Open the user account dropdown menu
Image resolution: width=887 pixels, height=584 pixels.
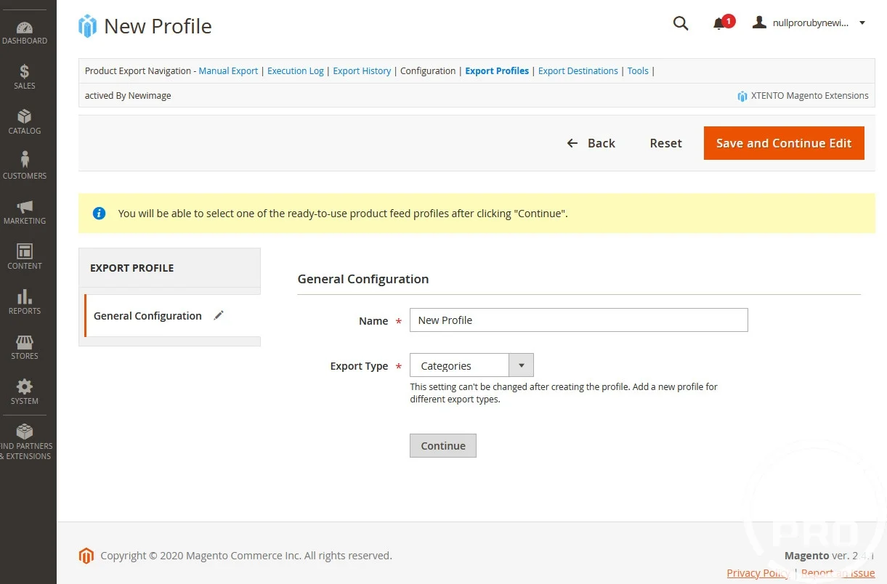809,23
